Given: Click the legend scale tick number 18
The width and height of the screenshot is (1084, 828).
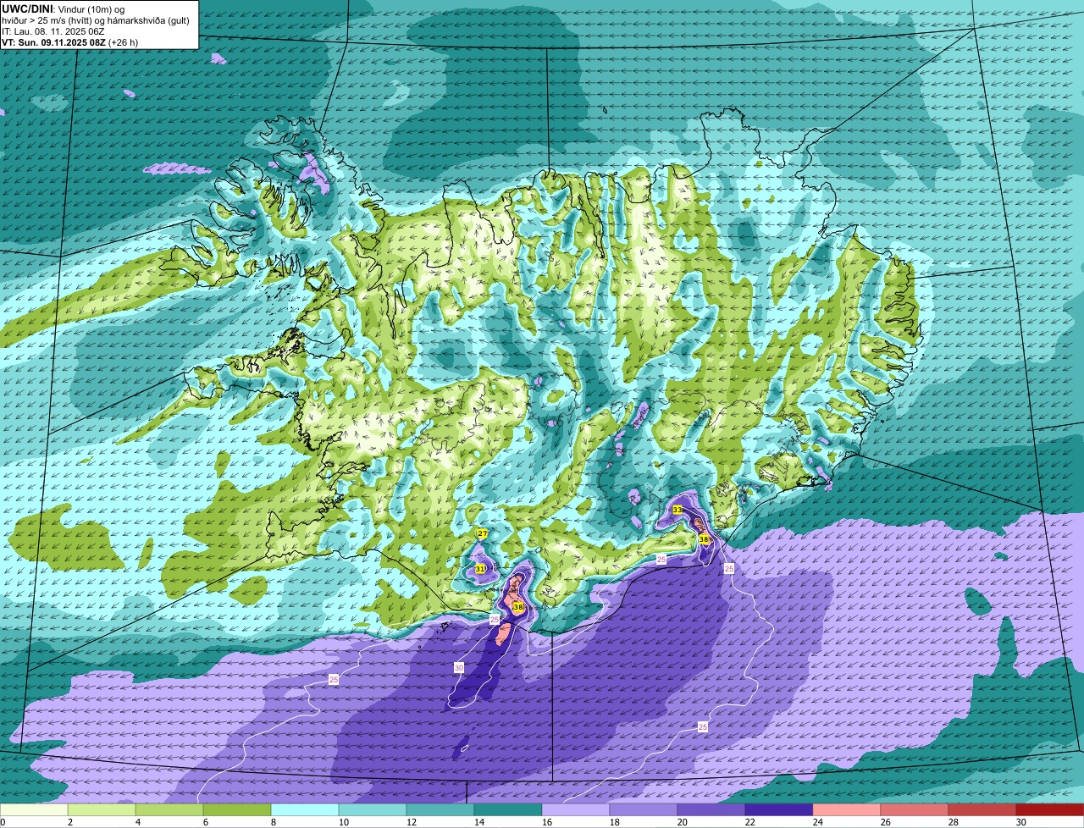Looking at the screenshot, I should 613,822.
